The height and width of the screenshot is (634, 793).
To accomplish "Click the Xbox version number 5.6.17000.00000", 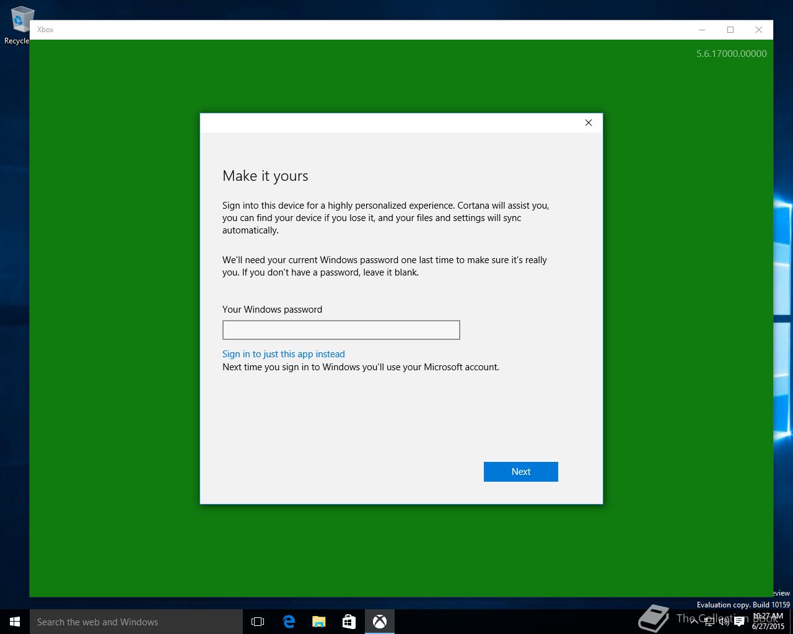I will pyautogui.click(x=732, y=54).
